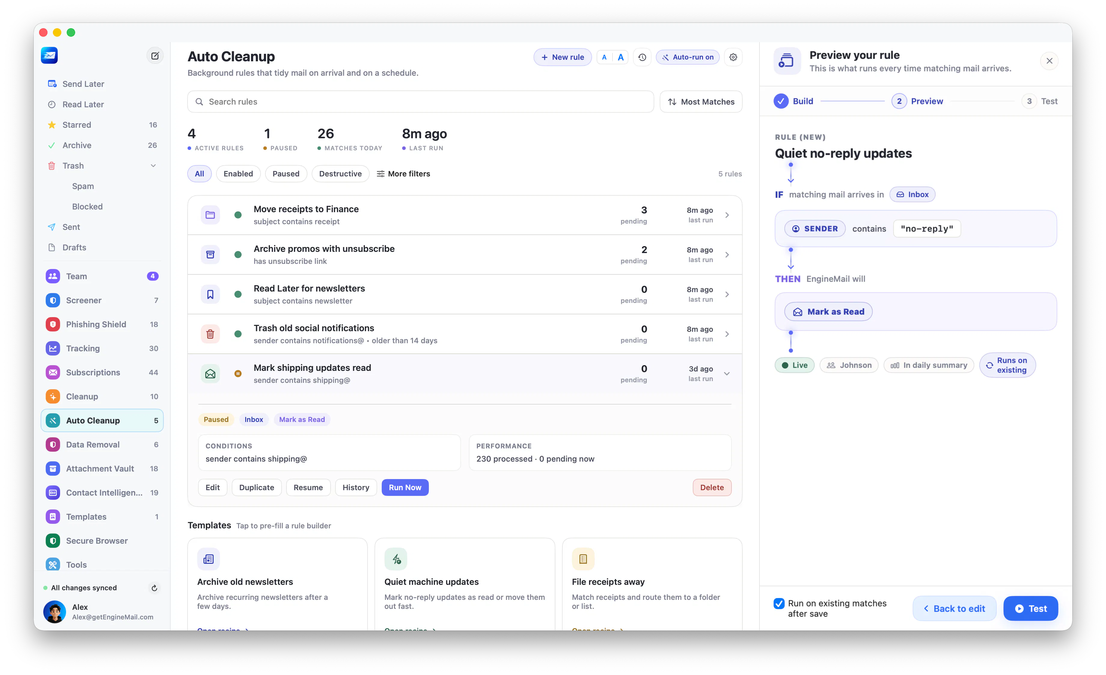1106x675 pixels.
Task: Expand Trash old social notifications chevron
Action: pos(727,334)
